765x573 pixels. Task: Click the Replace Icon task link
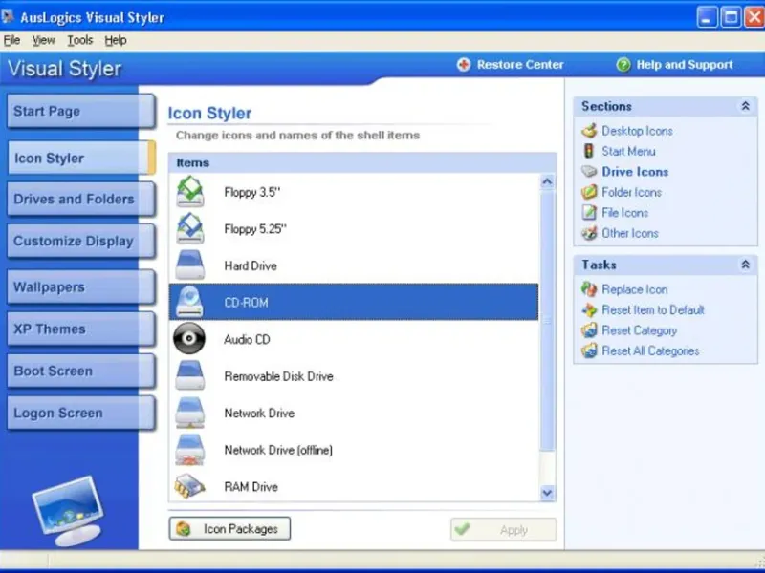pyautogui.click(x=635, y=289)
